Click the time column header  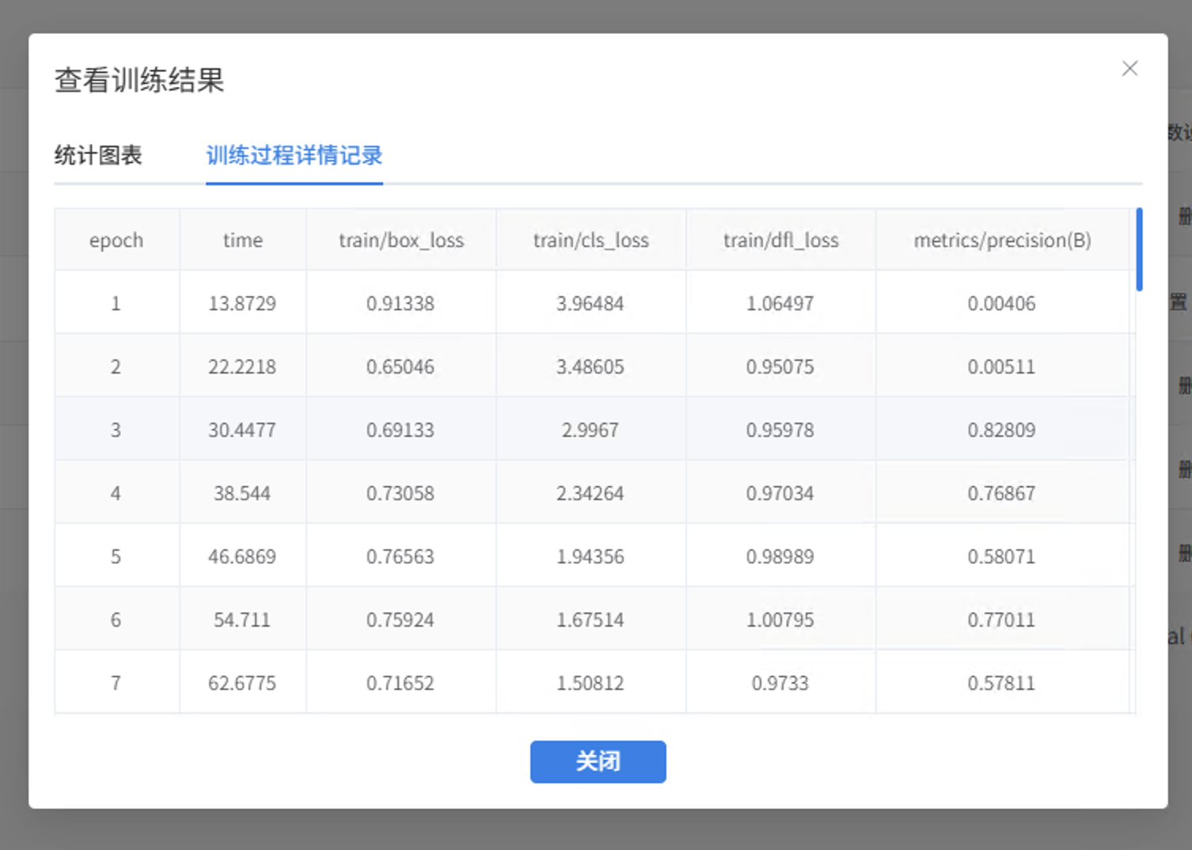pos(242,240)
